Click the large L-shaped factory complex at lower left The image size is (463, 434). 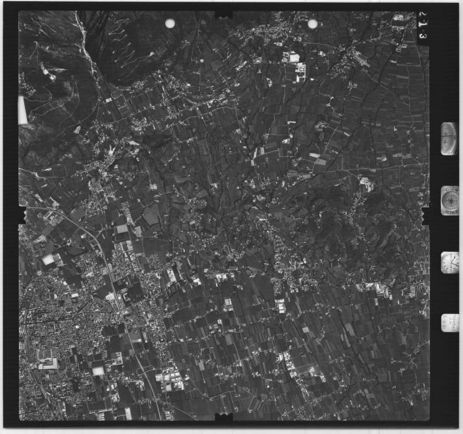[x=47, y=359]
